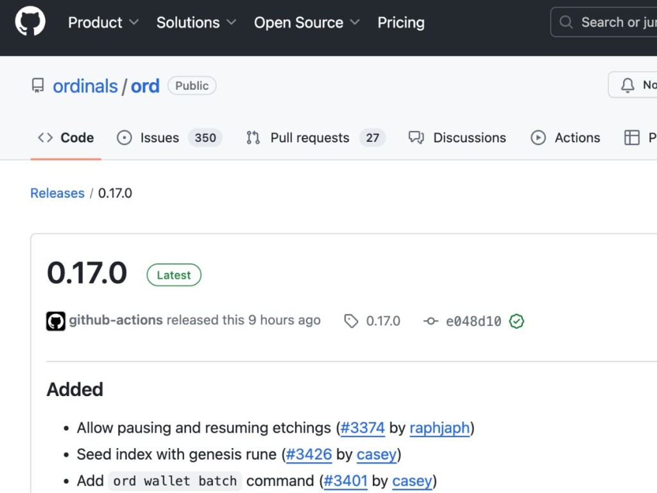Select the Pricing menu item

[401, 22]
